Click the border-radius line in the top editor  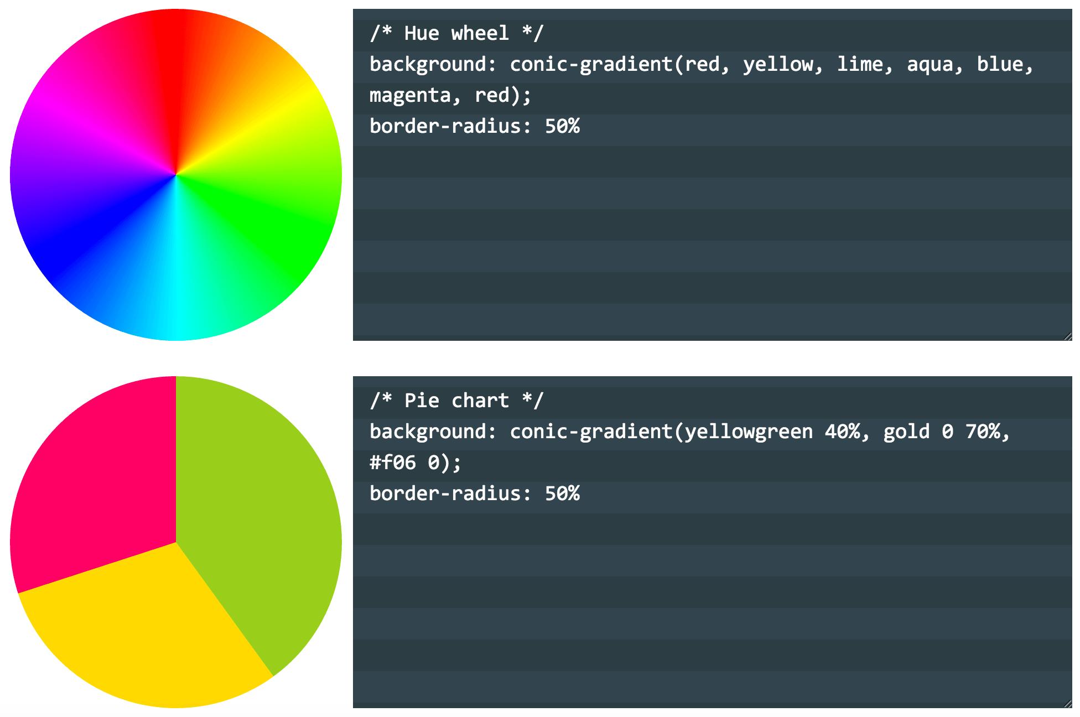click(x=474, y=126)
